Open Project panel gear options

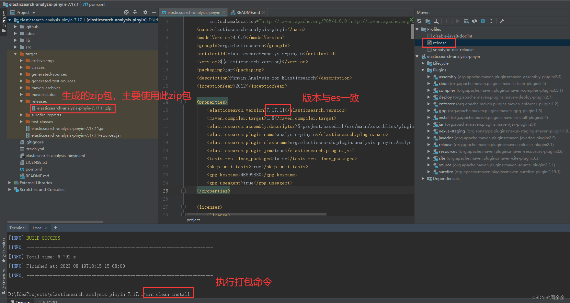pos(145,12)
